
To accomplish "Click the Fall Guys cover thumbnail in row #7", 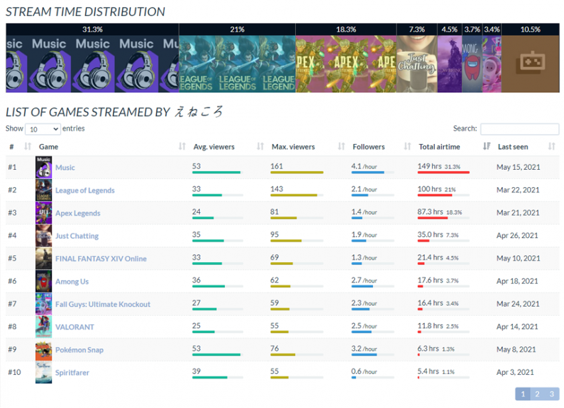I will coord(44,304).
